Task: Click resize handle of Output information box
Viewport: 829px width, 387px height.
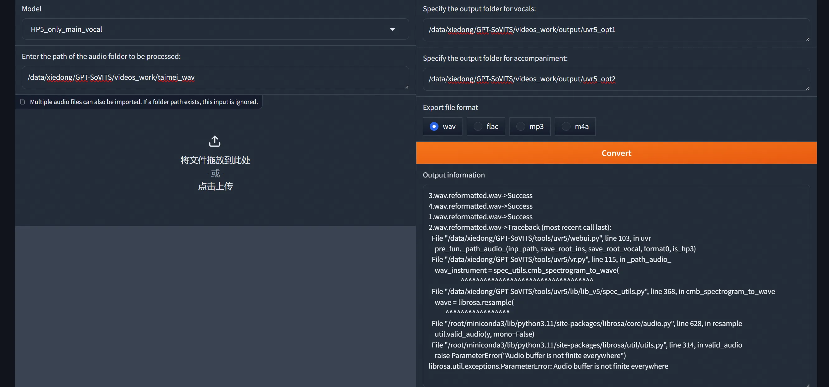Action: pos(808,385)
